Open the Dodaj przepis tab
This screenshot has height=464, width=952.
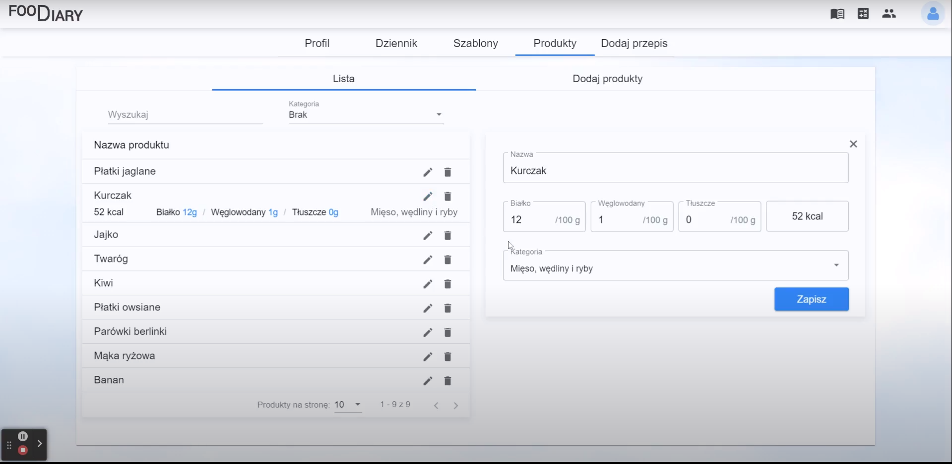[x=634, y=43]
